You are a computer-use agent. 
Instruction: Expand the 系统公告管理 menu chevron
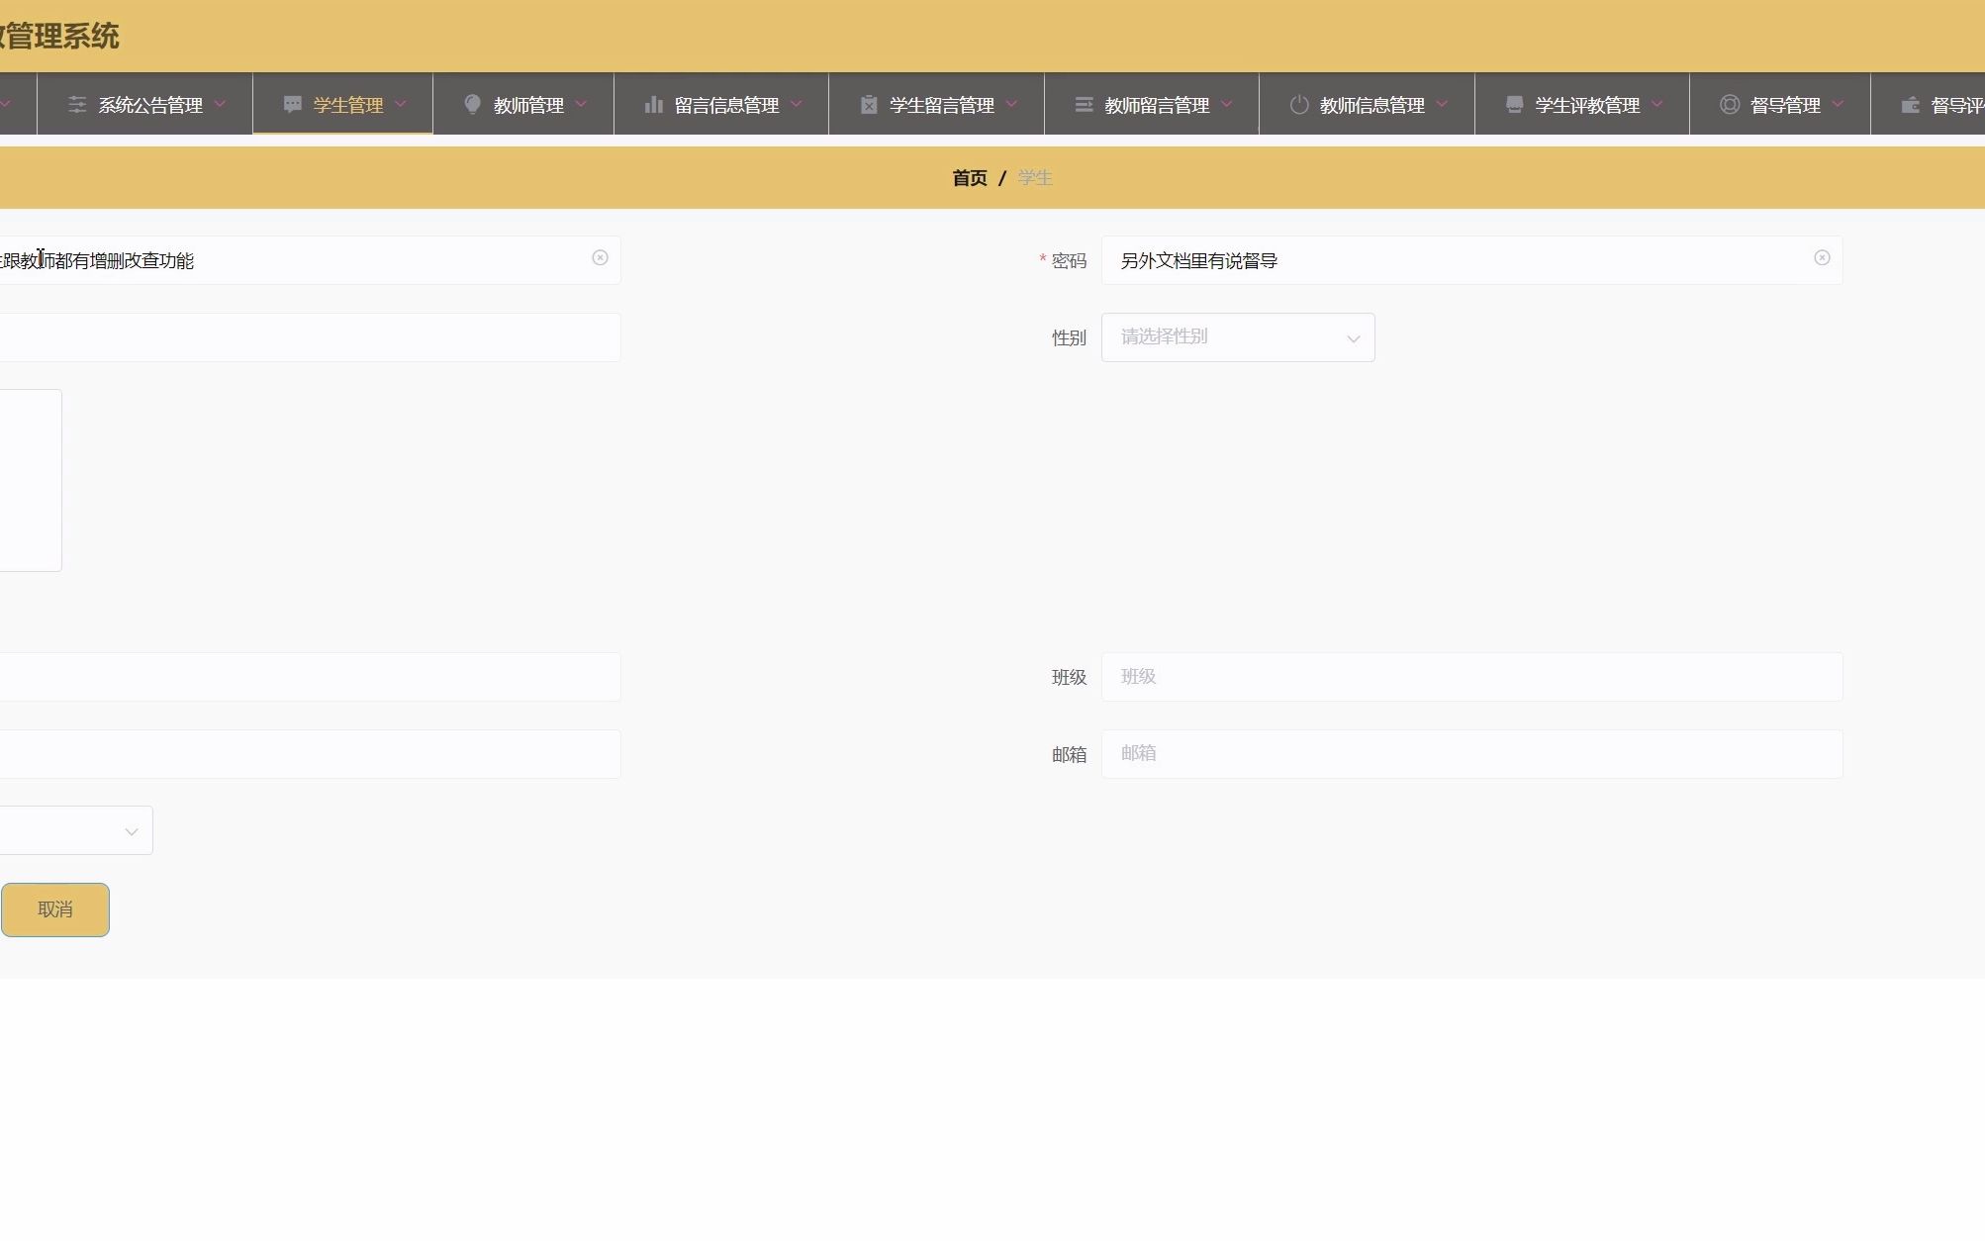[x=221, y=104]
